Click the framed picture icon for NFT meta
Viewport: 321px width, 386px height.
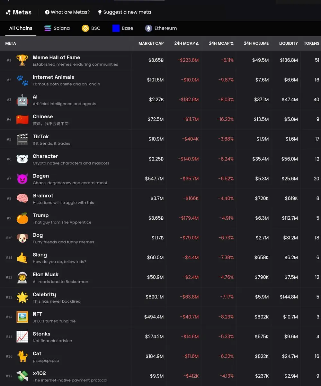click(22, 317)
